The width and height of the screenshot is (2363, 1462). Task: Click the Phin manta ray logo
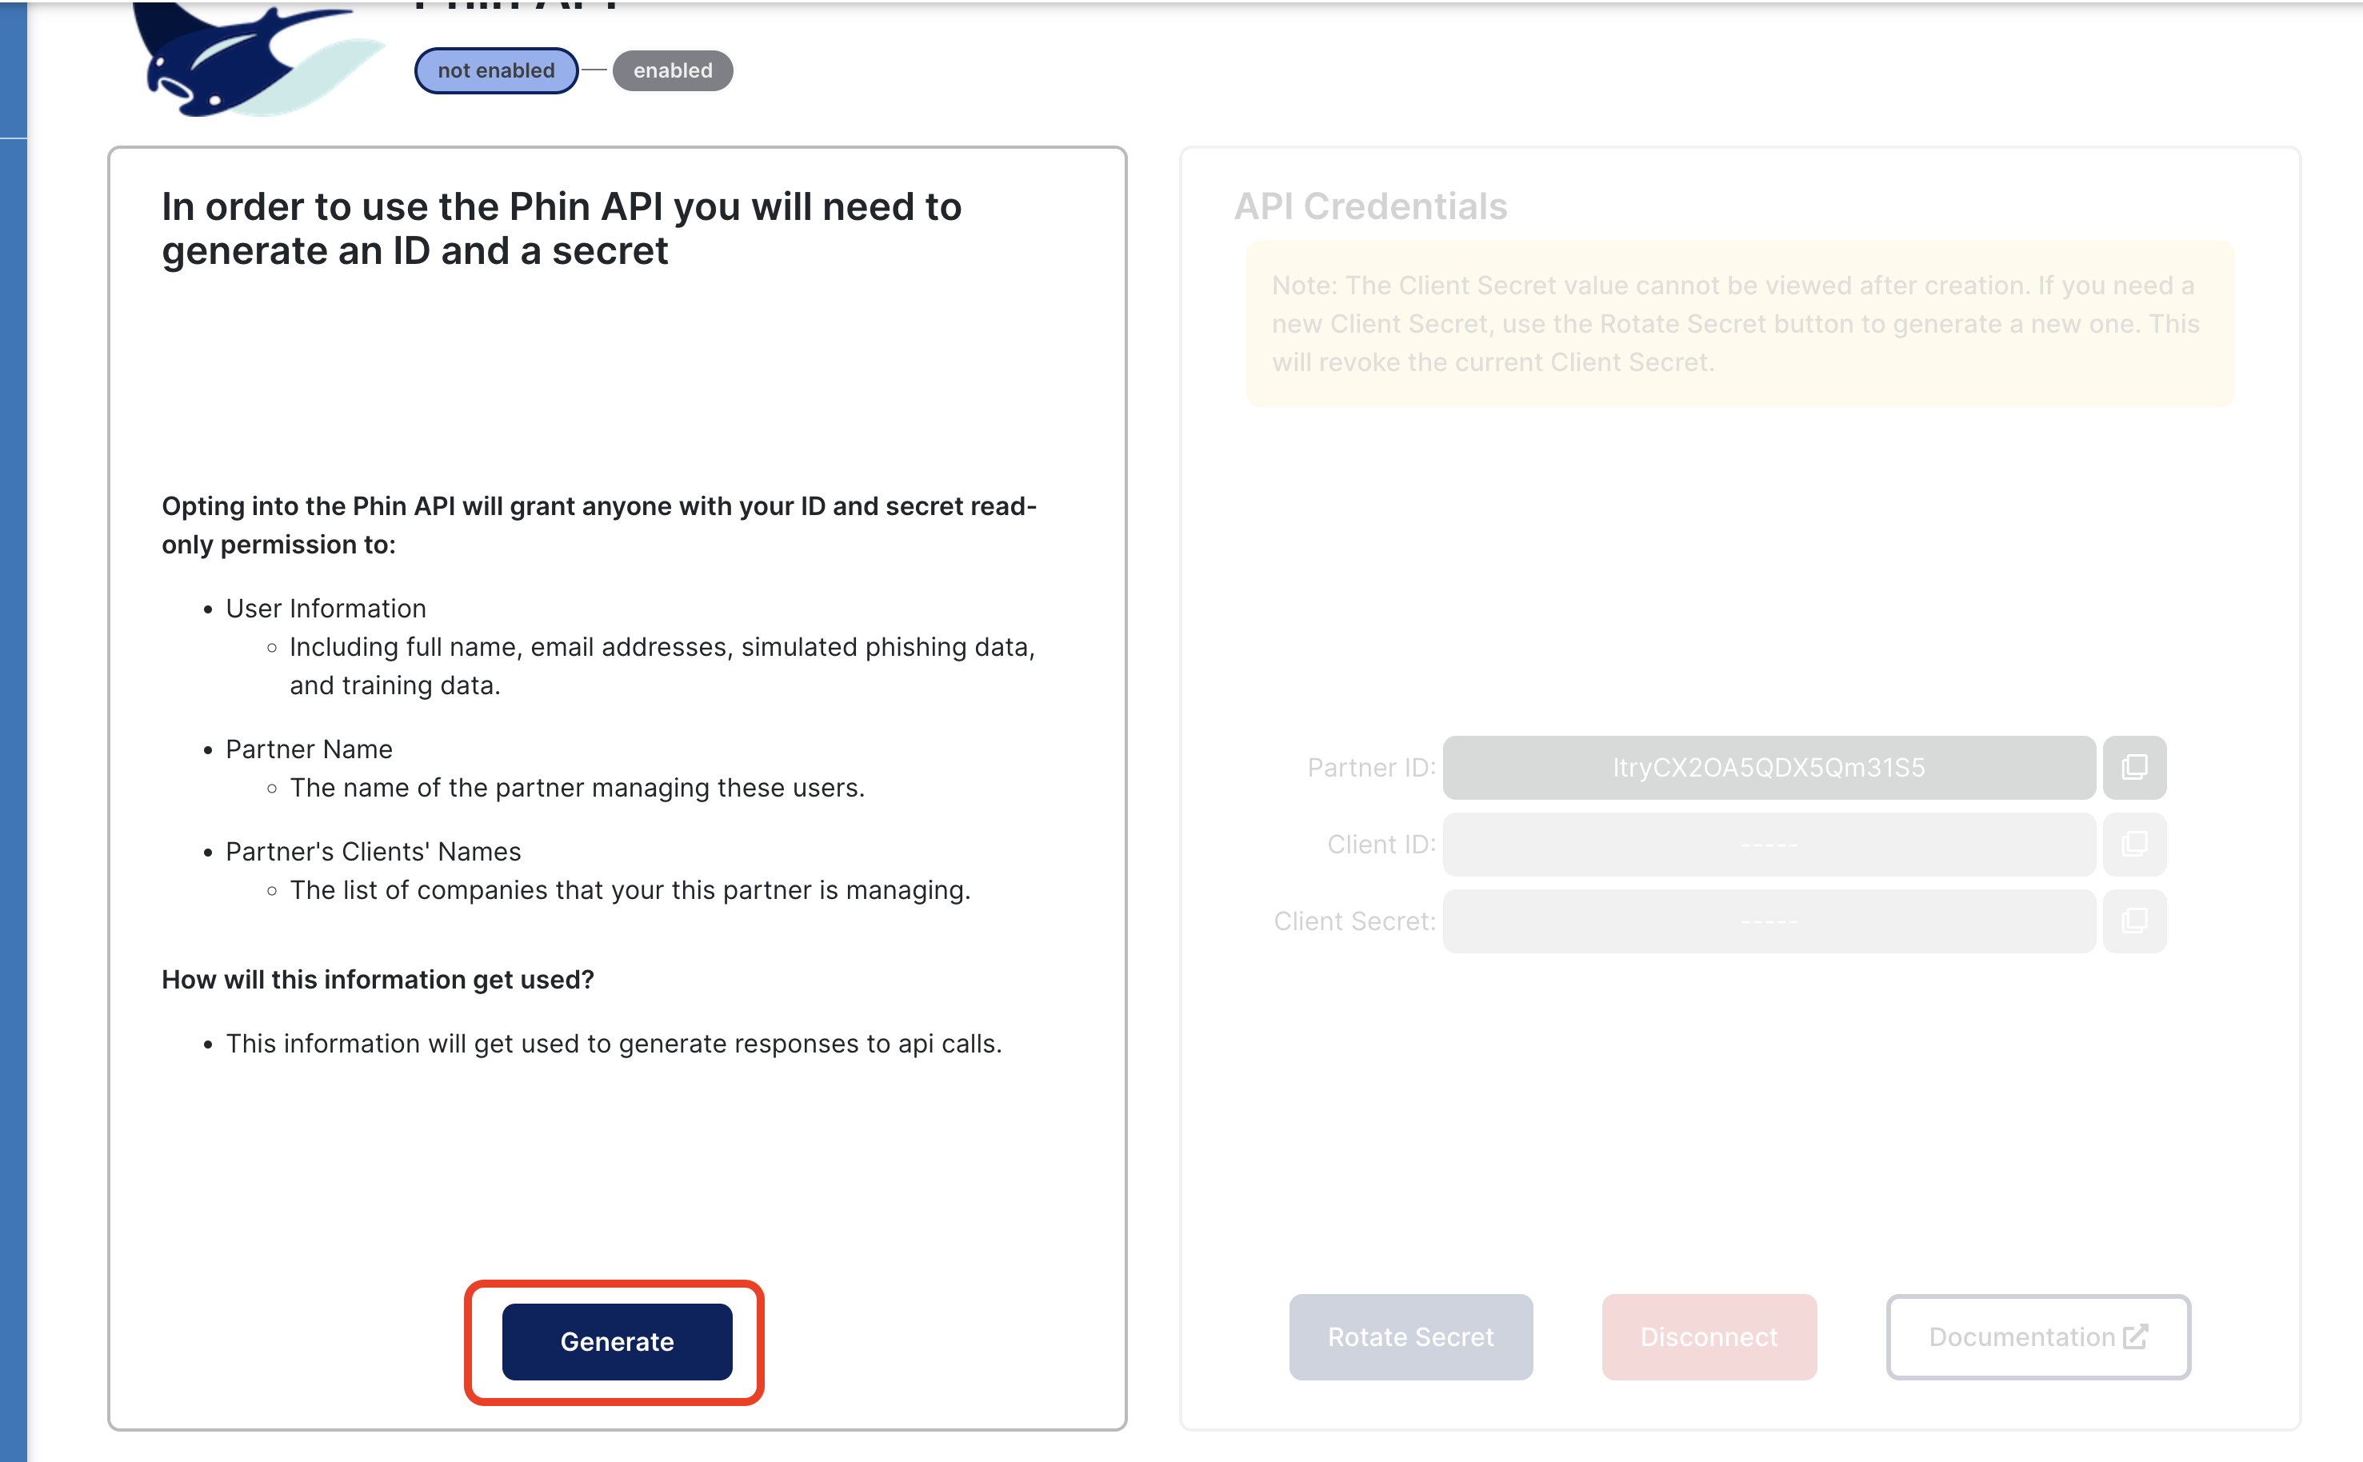(256, 60)
